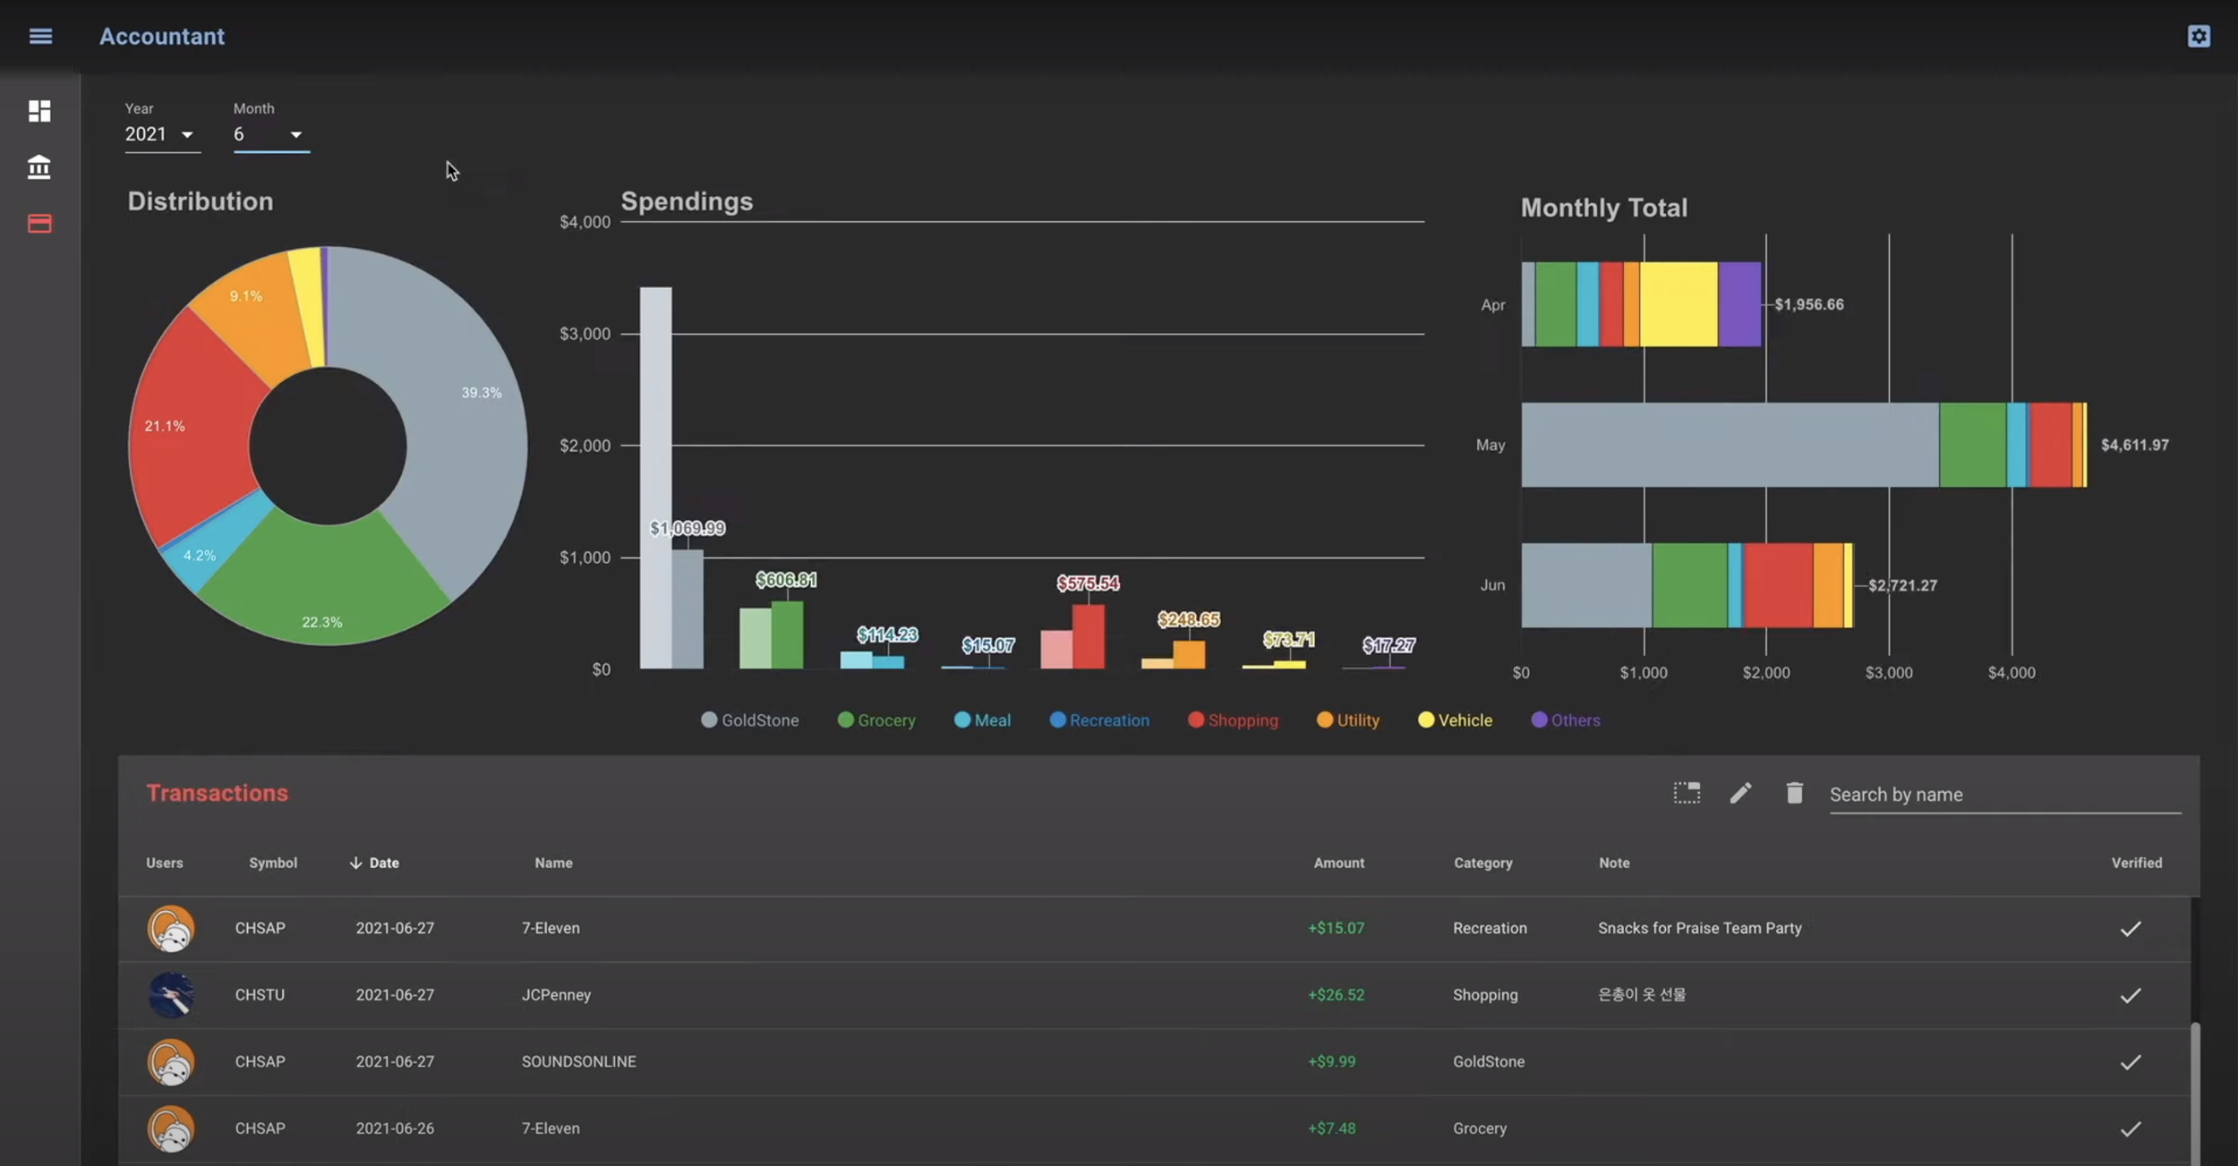
Task: Toggle Utility series in chart legend
Action: [1348, 720]
